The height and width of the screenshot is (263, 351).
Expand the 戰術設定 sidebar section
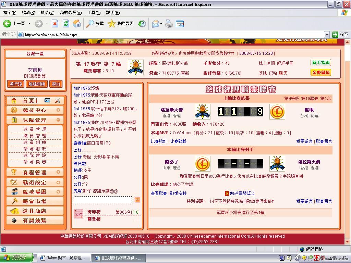click(x=58, y=183)
